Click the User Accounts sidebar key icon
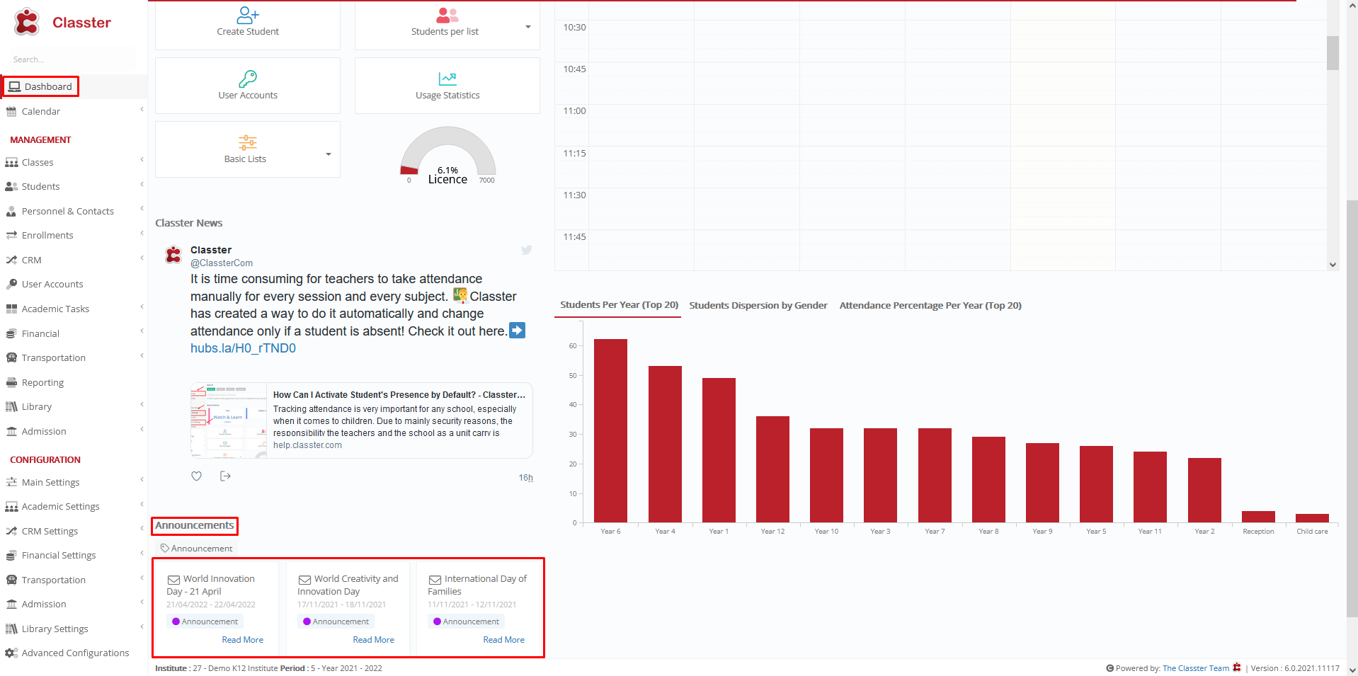The height and width of the screenshot is (676, 1358). (11, 284)
